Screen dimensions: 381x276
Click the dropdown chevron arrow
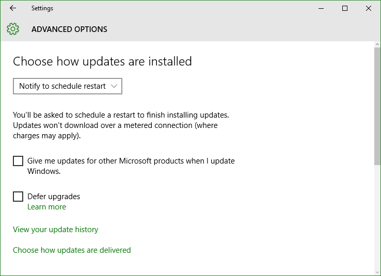(x=114, y=86)
